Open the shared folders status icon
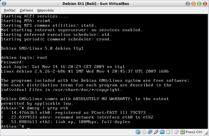This screenshot has height=136, width=209. pyautogui.click(x=162, y=132)
